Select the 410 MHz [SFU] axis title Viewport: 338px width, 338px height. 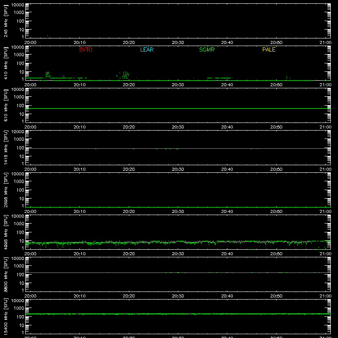[x=5, y=63]
